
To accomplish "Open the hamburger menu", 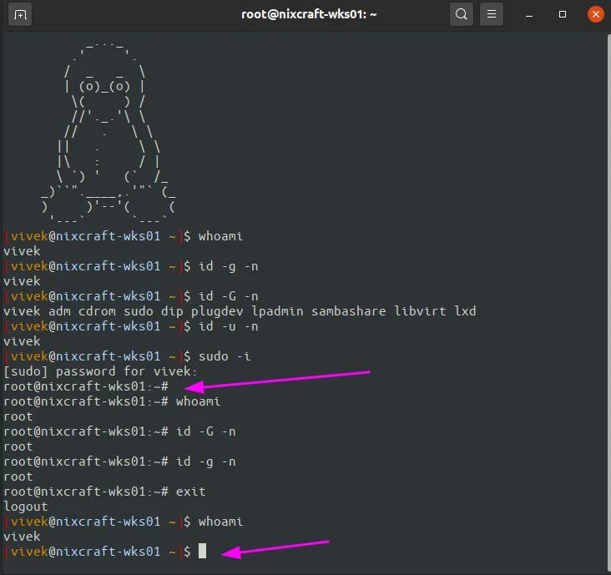I will pyautogui.click(x=492, y=14).
